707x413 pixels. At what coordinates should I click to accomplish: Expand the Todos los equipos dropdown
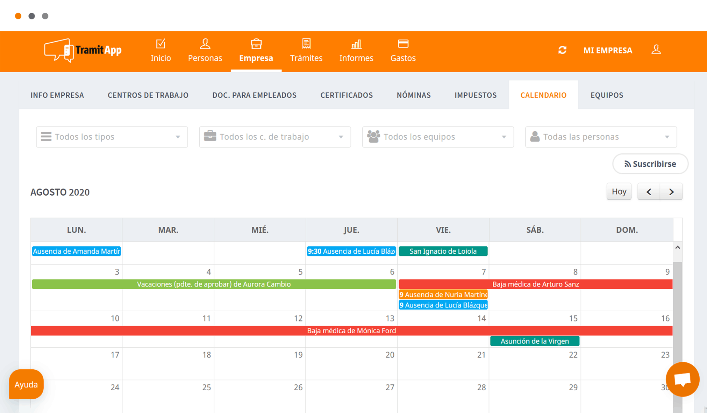[x=438, y=137]
